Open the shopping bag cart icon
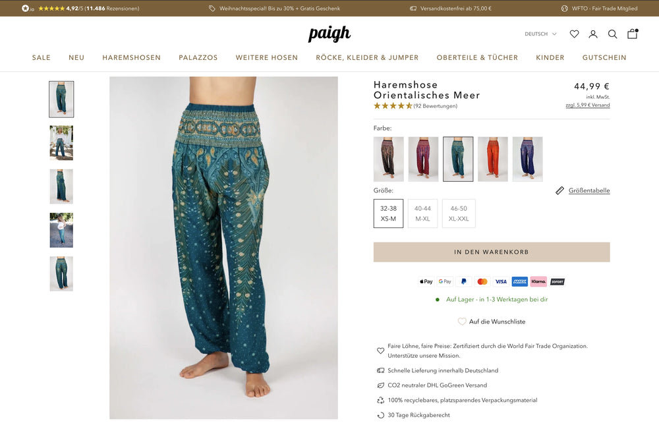 click(633, 34)
